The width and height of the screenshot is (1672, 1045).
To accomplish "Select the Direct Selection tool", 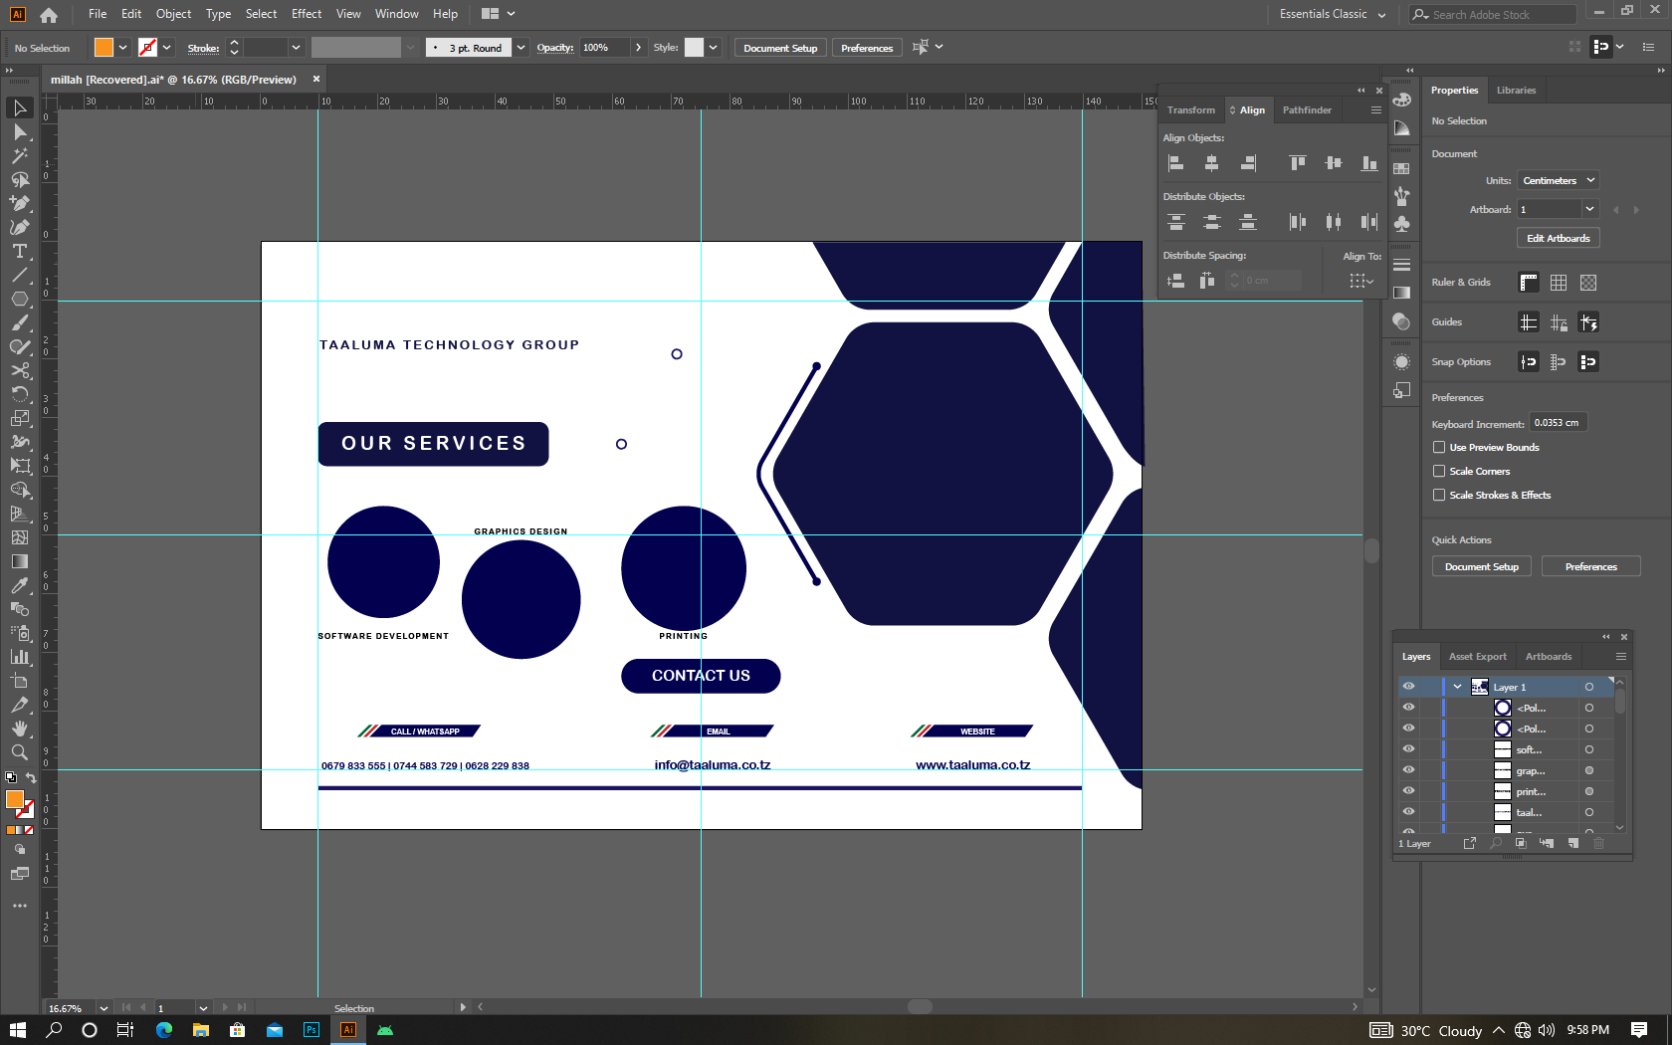I will (20, 131).
